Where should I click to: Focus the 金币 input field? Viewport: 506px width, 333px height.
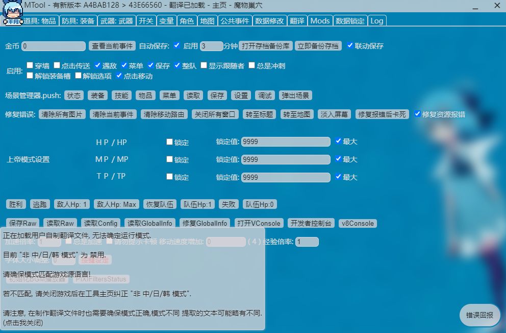(53, 46)
